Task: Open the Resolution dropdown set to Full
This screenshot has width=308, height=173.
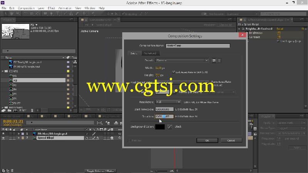Action: (x=168, y=102)
